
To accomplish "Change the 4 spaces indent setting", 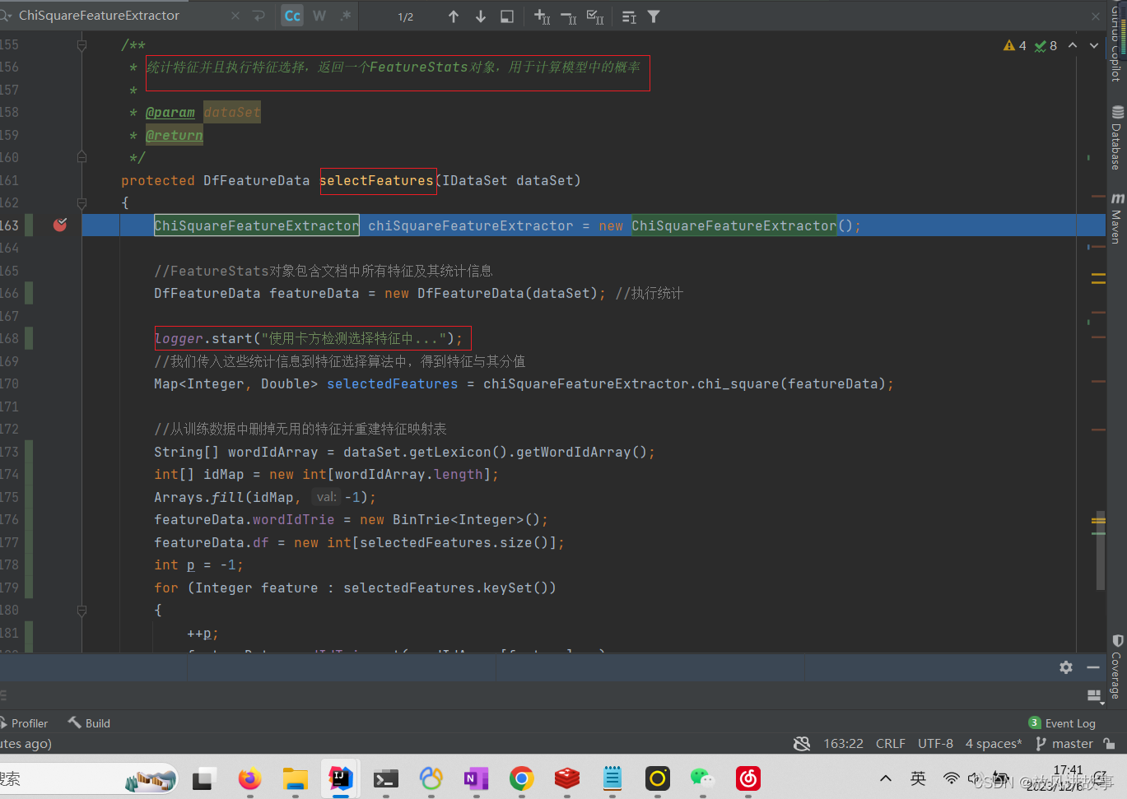I will tap(994, 744).
